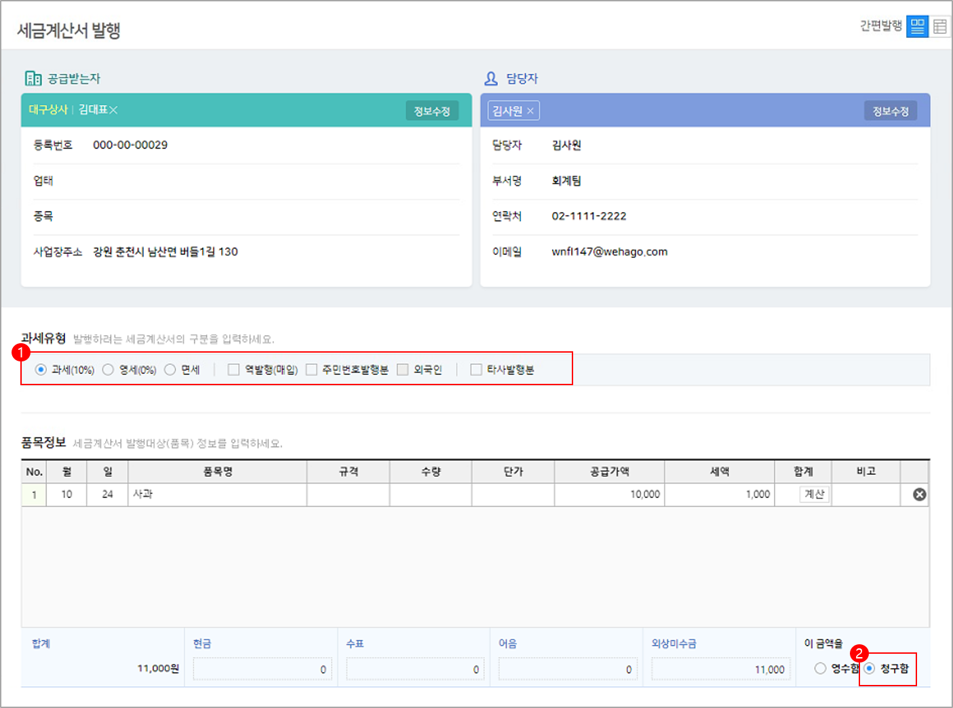The width and height of the screenshot is (953, 708).
Task: Check the 주민번호발행분 option
Action: pos(311,369)
